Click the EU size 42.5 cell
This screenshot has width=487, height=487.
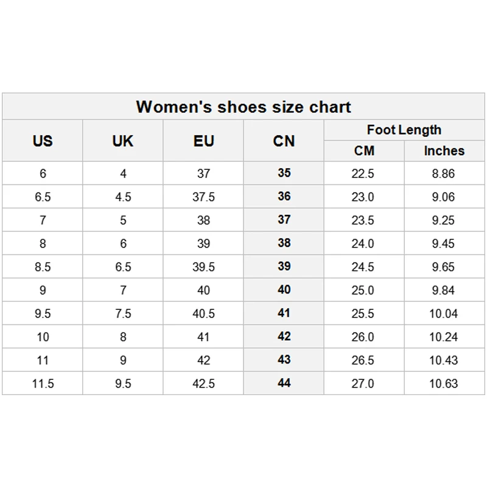[204, 384]
